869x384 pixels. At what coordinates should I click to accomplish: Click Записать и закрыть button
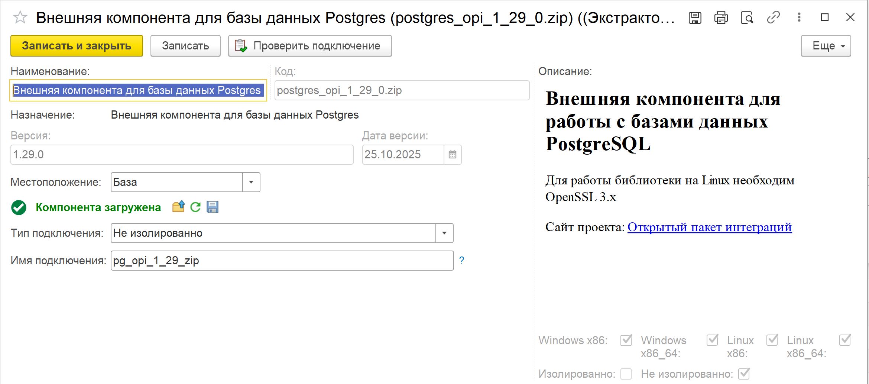[77, 46]
